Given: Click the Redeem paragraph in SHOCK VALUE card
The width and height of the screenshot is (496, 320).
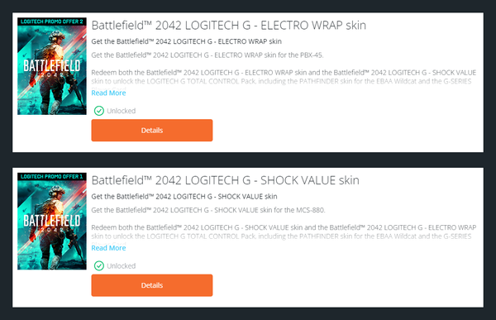Looking at the screenshot, I should pyautogui.click(x=284, y=232).
